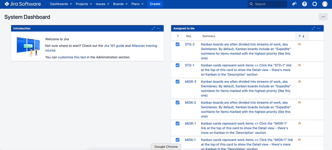
Task: Click the Create button
Action: click(x=155, y=4)
